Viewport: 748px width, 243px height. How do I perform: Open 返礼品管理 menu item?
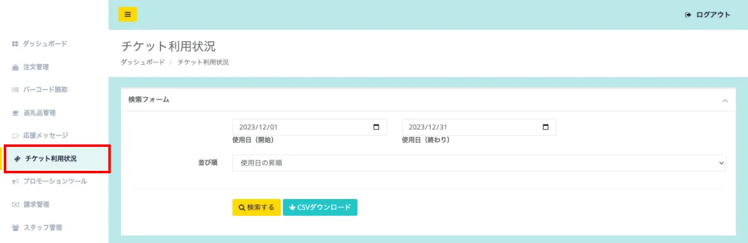(x=39, y=112)
